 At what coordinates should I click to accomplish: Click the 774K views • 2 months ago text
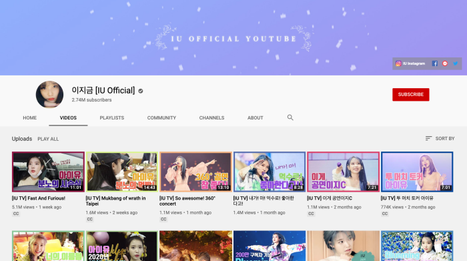pos(408,207)
